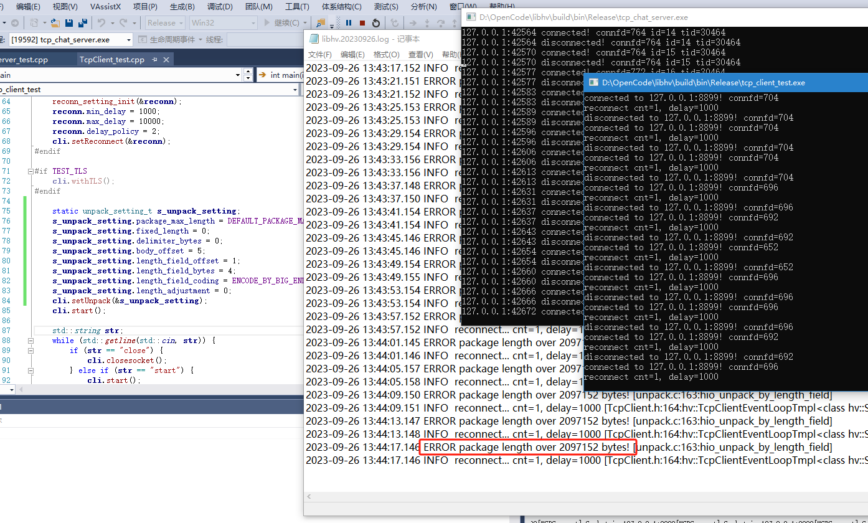Click the Step Into debug icon
Image resolution: width=868 pixels, height=523 pixels.
(427, 23)
